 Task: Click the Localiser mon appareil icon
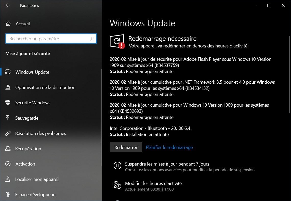(x=8, y=179)
